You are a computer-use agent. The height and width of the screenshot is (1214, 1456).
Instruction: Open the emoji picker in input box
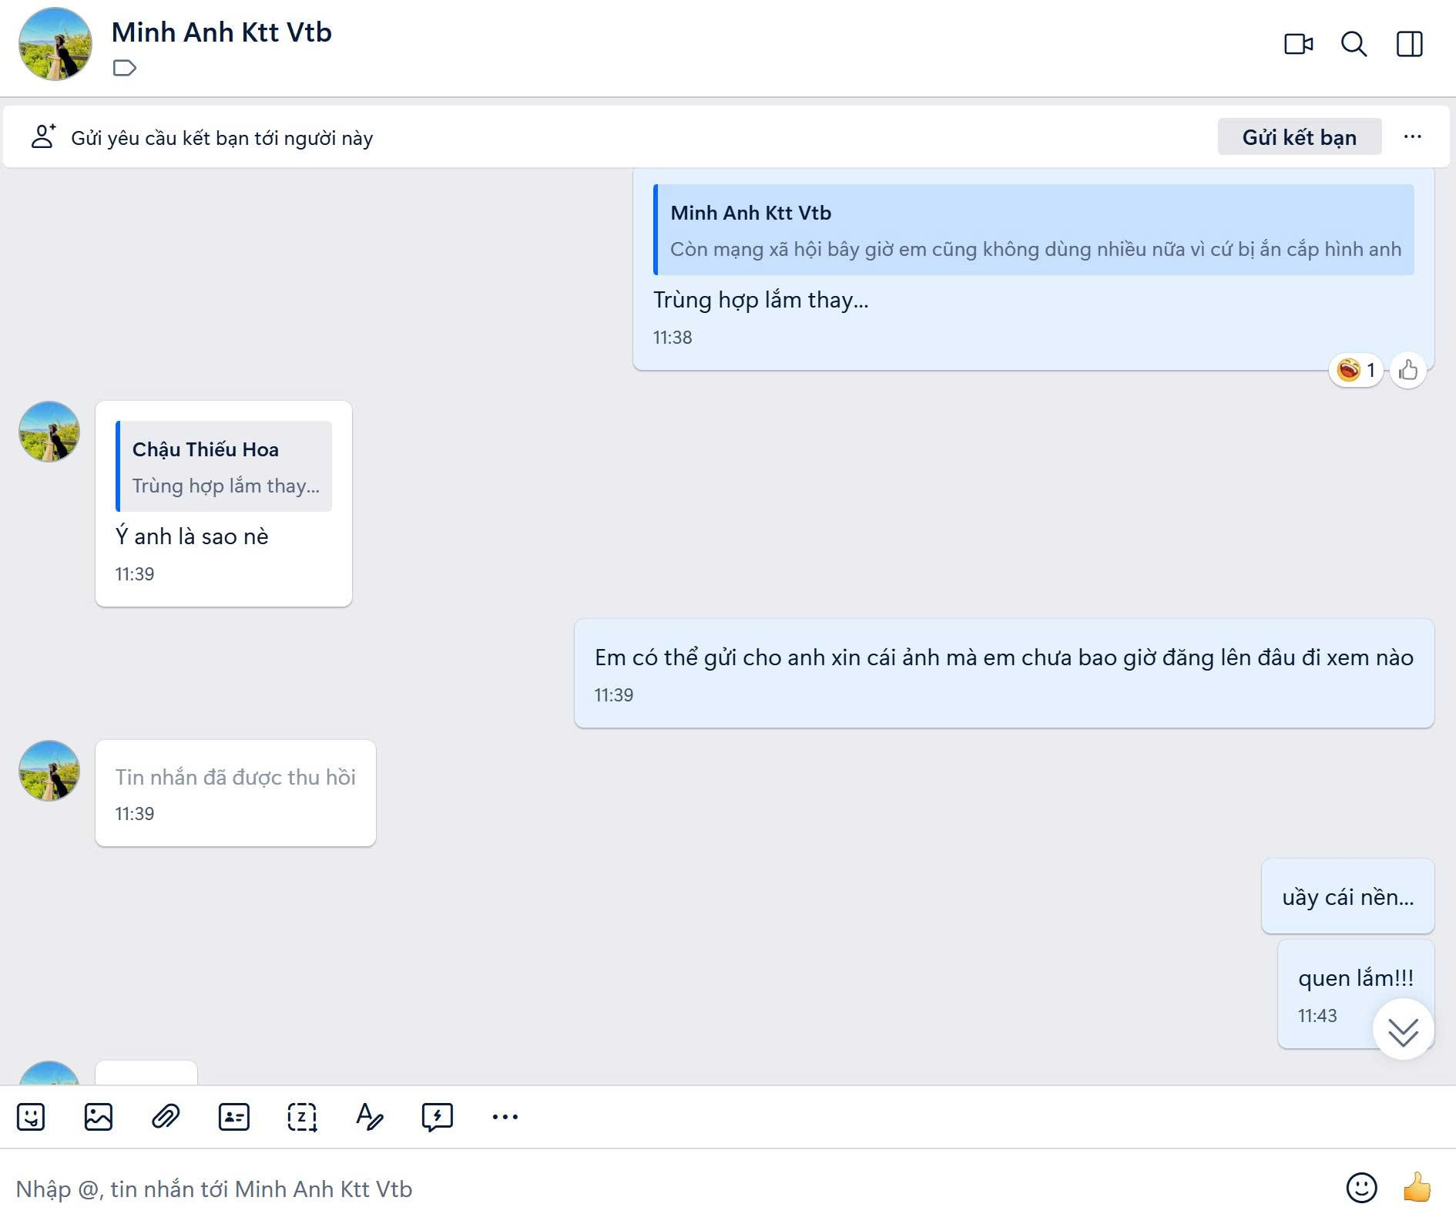[1361, 1188]
